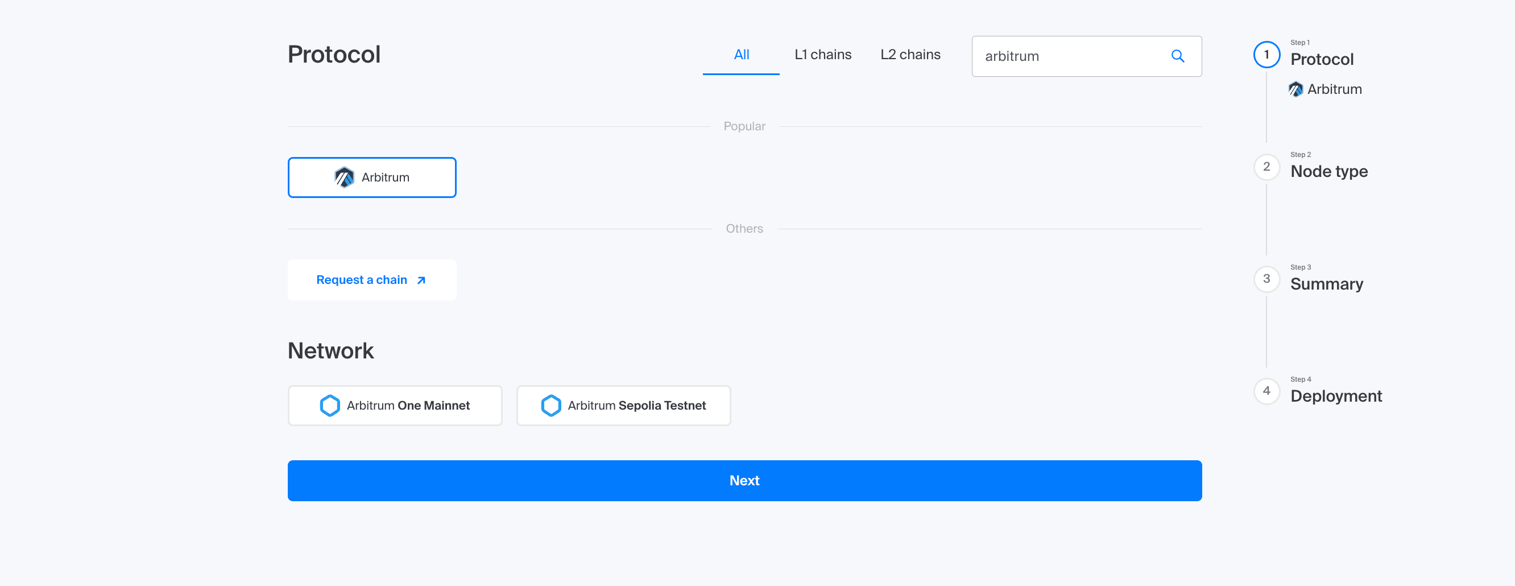Viewport: 1515px width, 586px height.
Task: Click the step 4 circle indicator
Action: coord(1266,391)
